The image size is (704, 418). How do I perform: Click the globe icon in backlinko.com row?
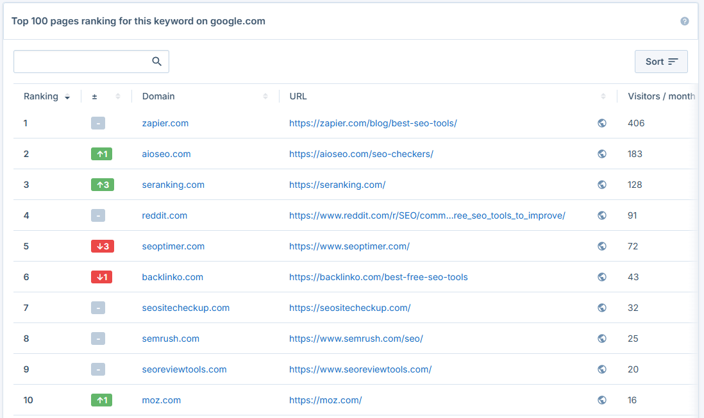(602, 277)
